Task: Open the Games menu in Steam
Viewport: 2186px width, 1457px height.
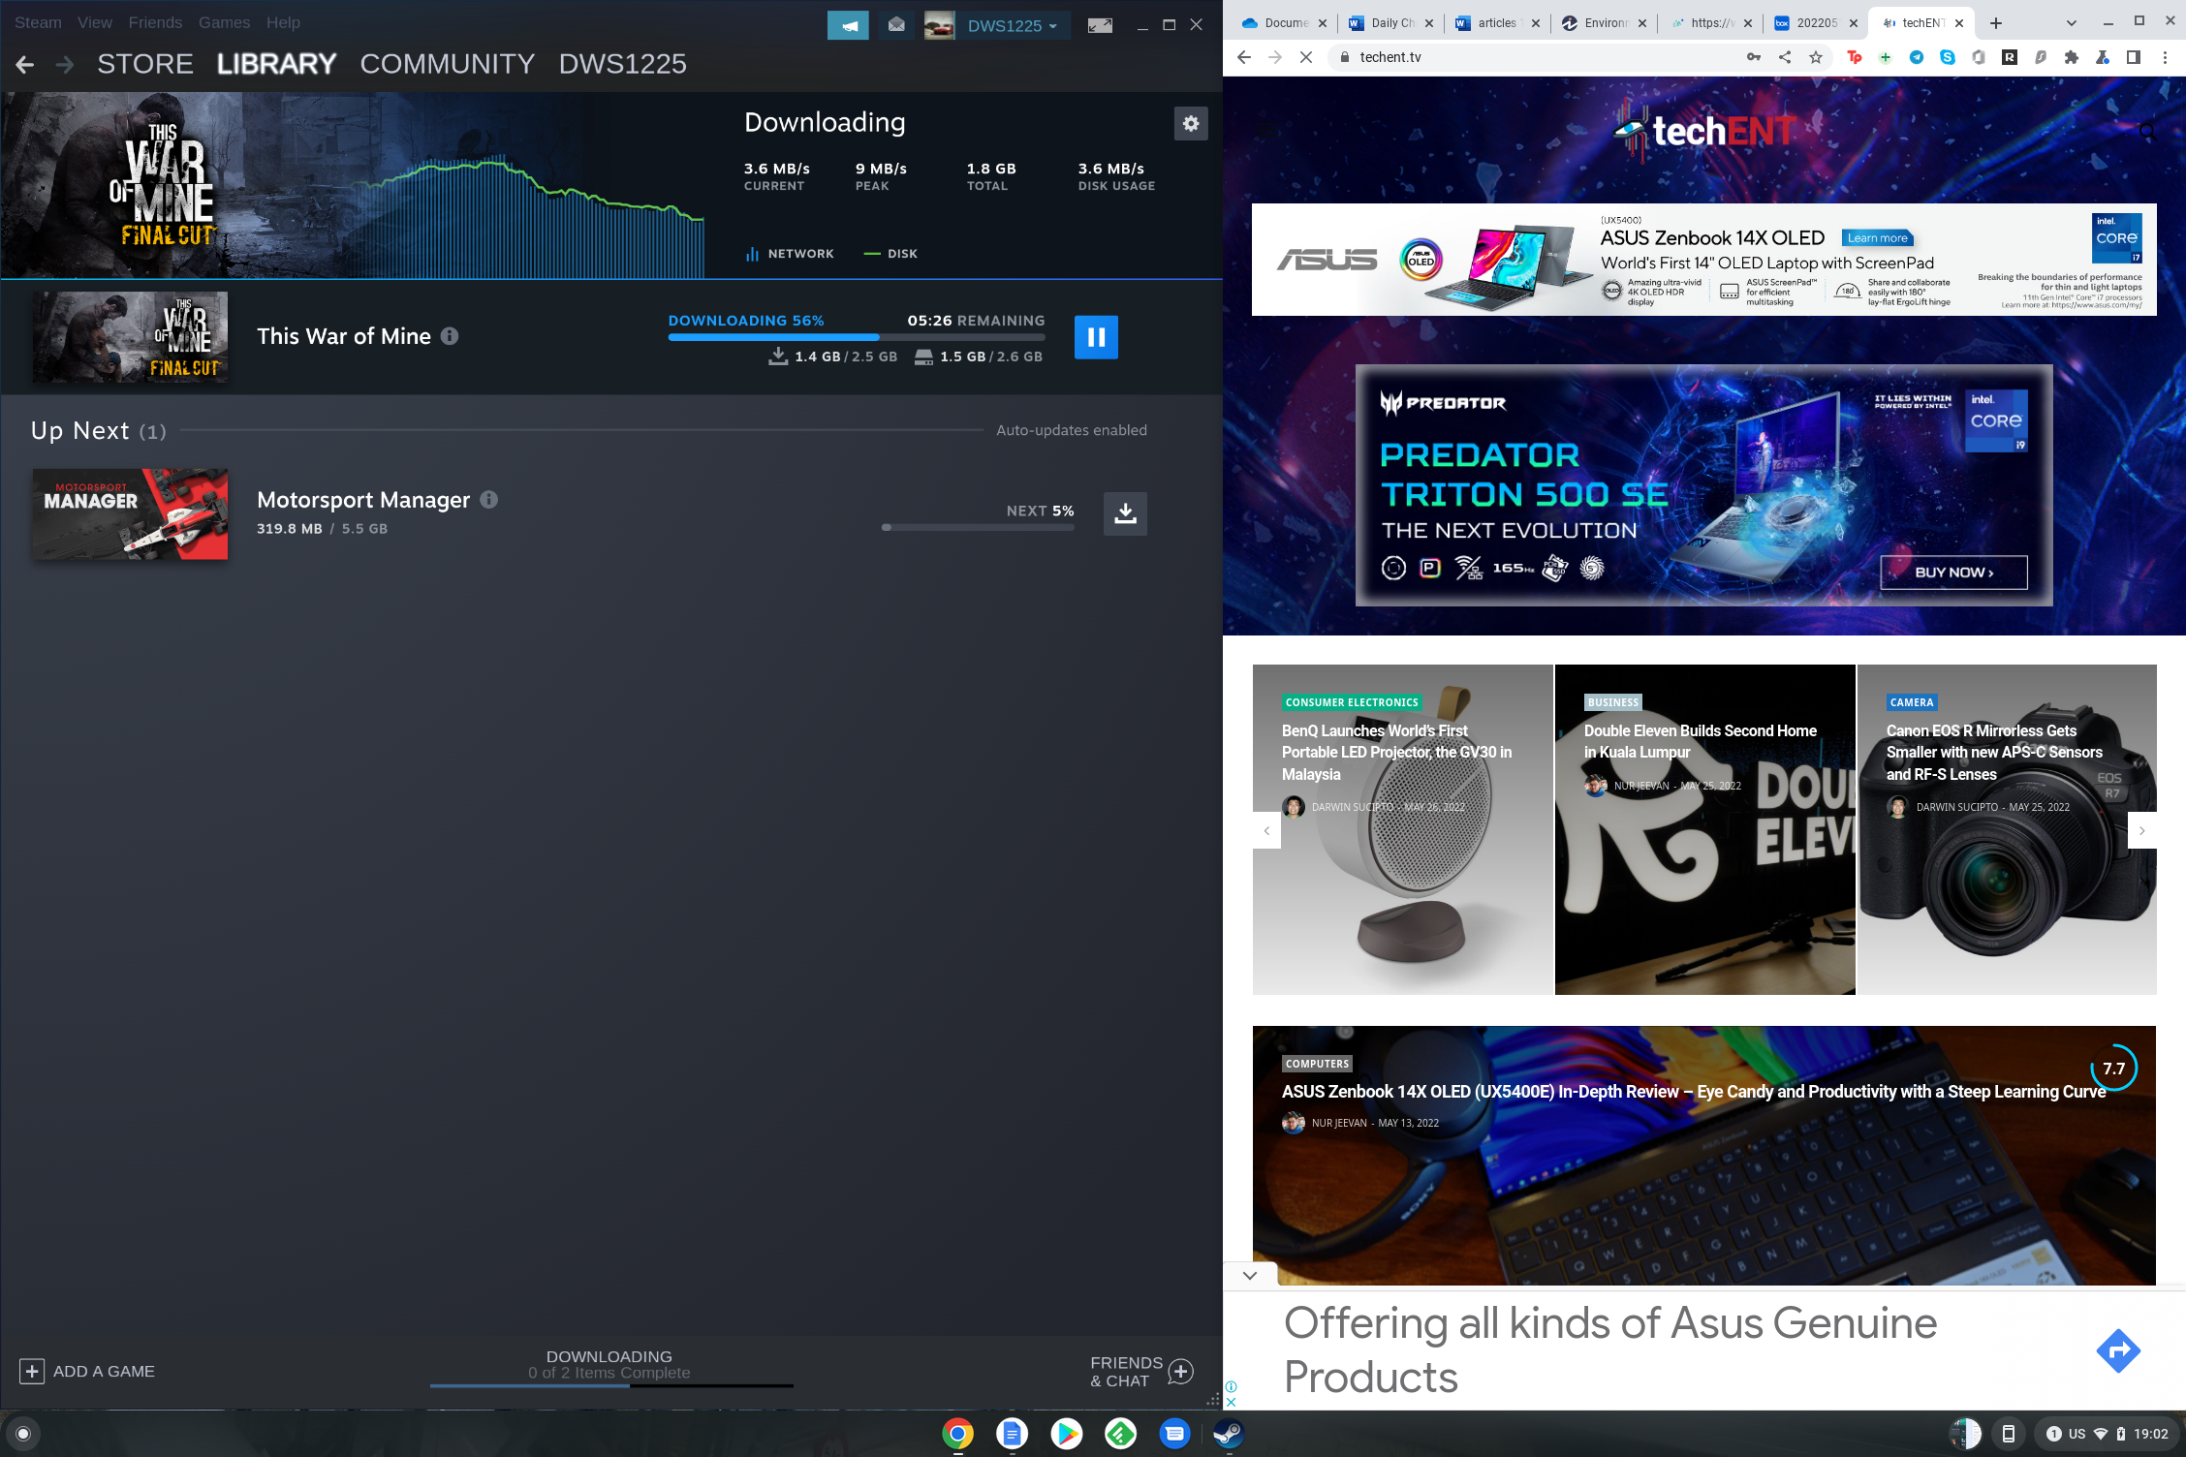Action: pyautogui.click(x=224, y=22)
